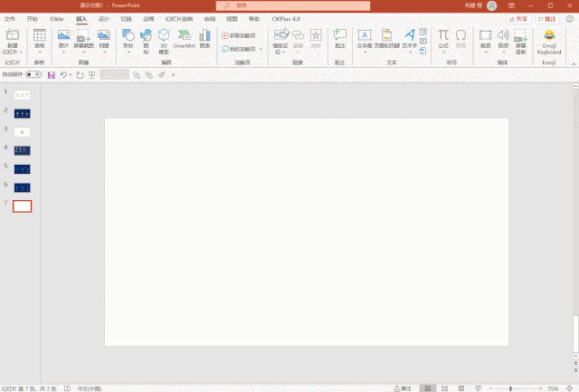
Task: Switch to Normal view in status bar
Action: coord(428,388)
